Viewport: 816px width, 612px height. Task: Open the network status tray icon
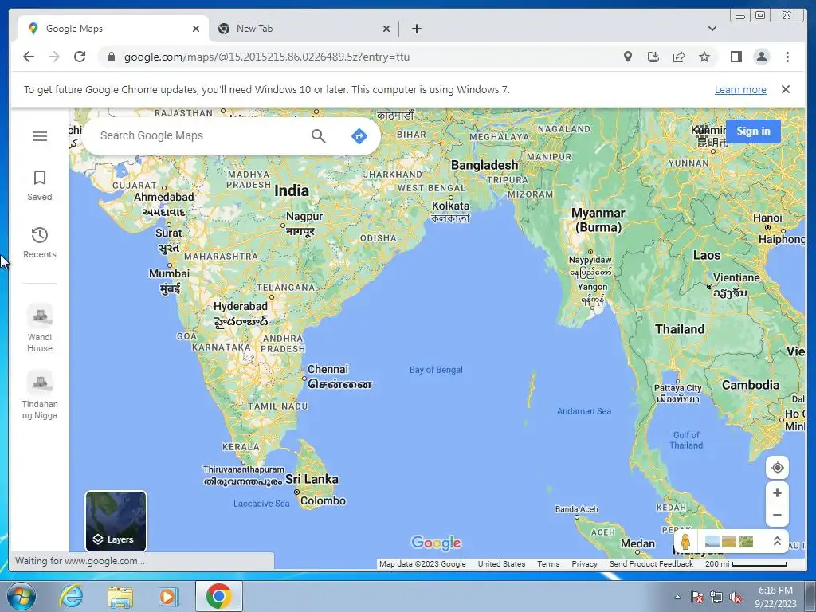coord(716,597)
